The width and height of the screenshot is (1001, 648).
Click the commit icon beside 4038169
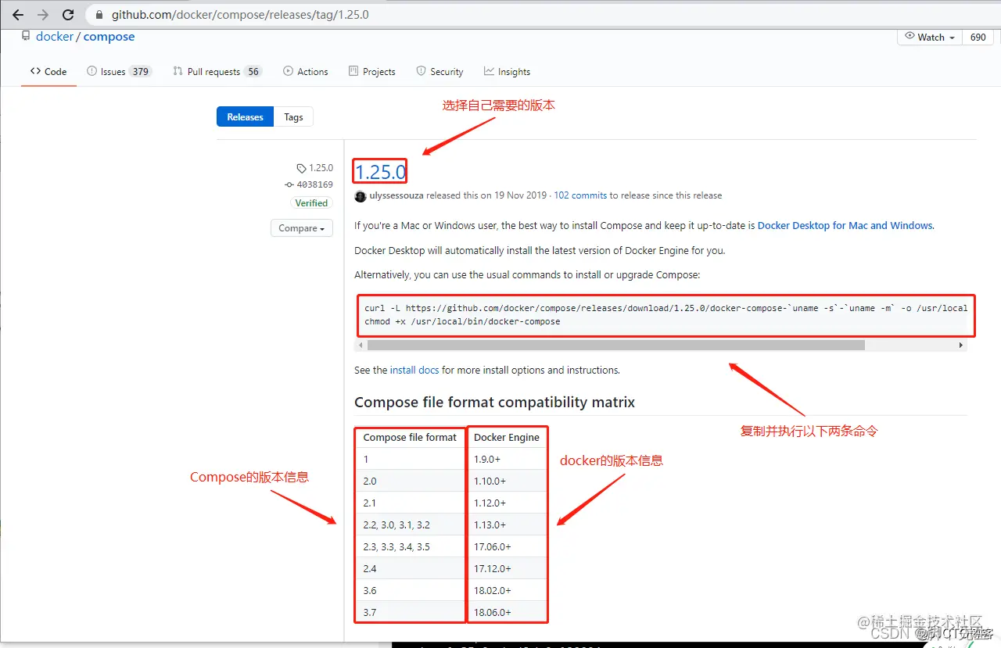click(x=289, y=185)
